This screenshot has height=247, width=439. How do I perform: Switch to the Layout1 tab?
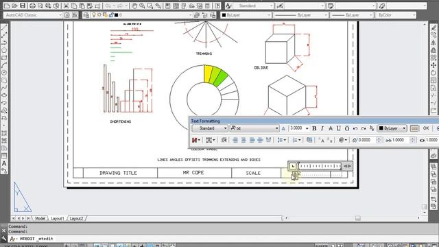[57, 218]
